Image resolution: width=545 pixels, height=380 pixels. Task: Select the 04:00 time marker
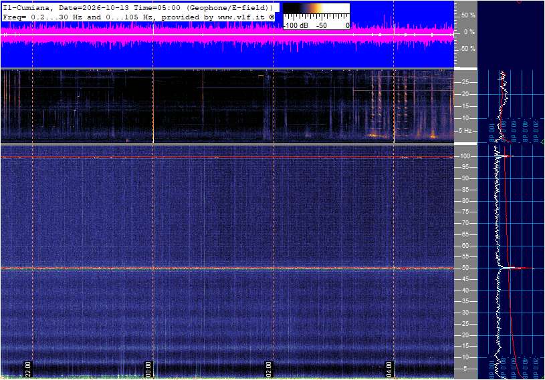tap(389, 369)
